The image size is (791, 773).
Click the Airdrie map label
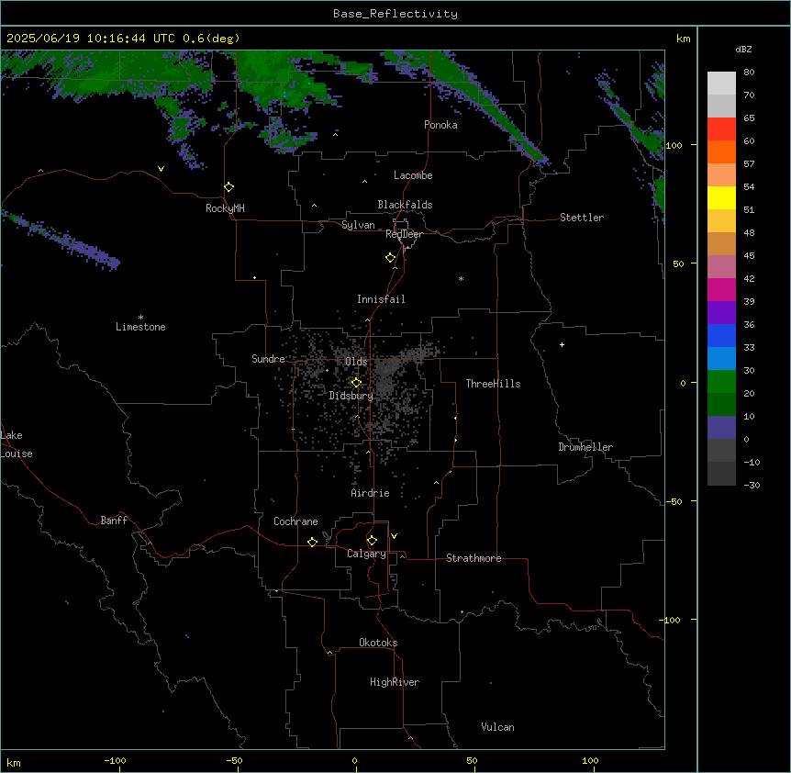pyautogui.click(x=370, y=493)
